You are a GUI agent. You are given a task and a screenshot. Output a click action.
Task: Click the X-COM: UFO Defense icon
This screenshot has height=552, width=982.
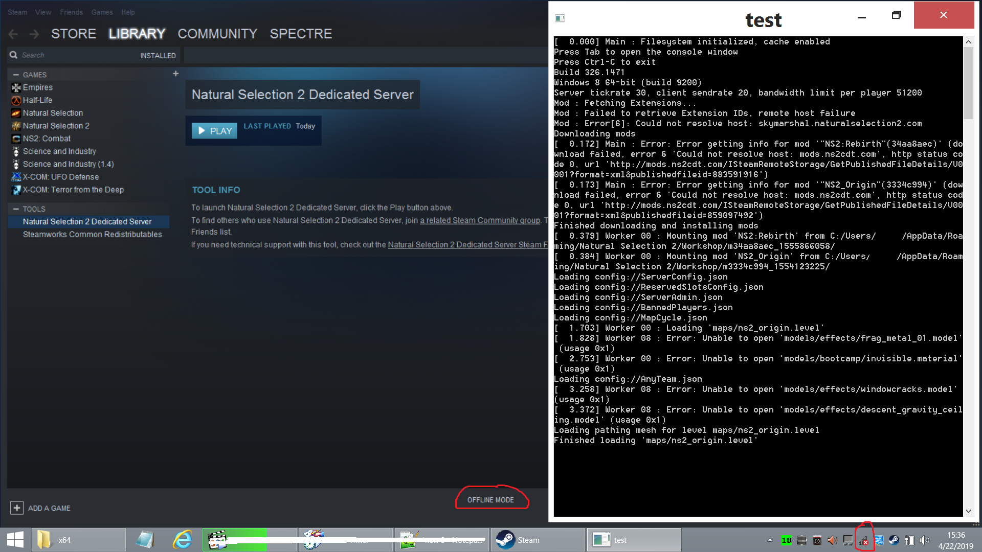16,177
